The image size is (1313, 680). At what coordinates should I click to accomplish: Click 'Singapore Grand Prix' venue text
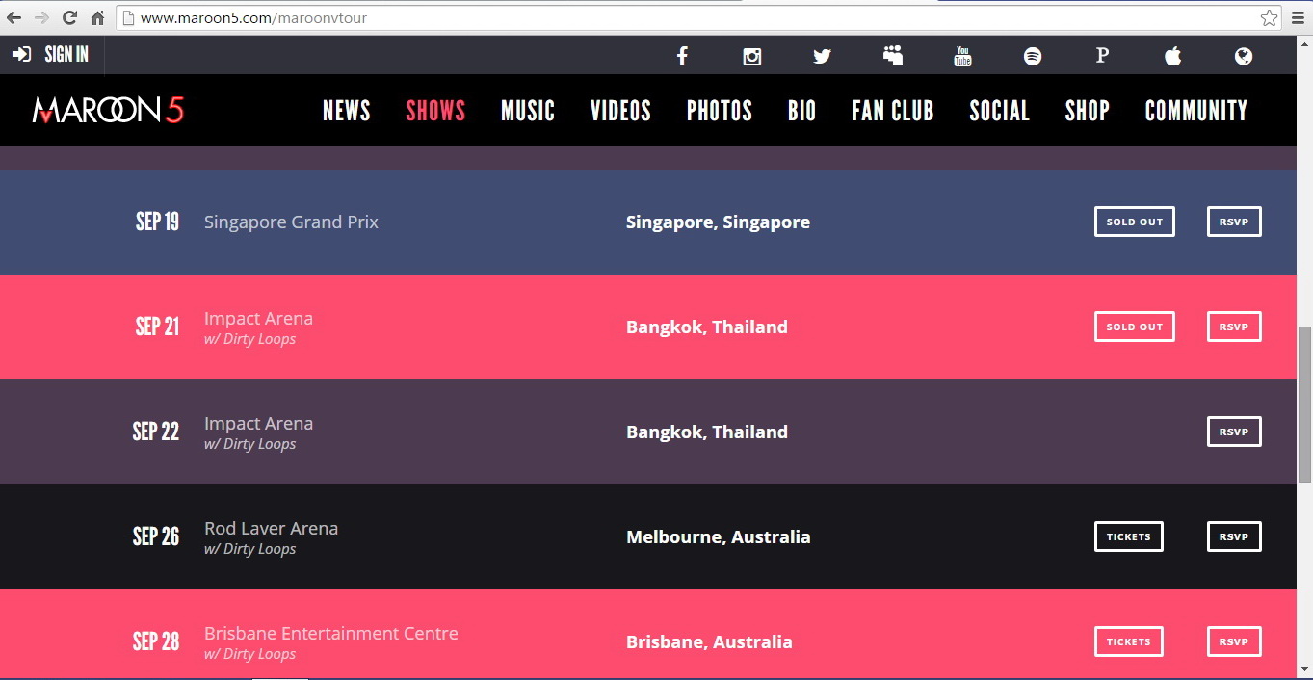tap(291, 222)
